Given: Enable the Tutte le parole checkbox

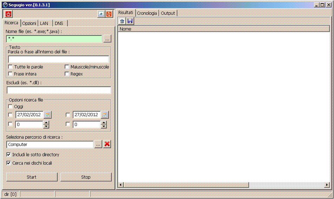Looking at the screenshot, I should (11, 67).
